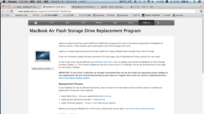The image size is (204, 114).
Task: Open the MOBILE FREEDOM bookmark
Action: (151, 15)
